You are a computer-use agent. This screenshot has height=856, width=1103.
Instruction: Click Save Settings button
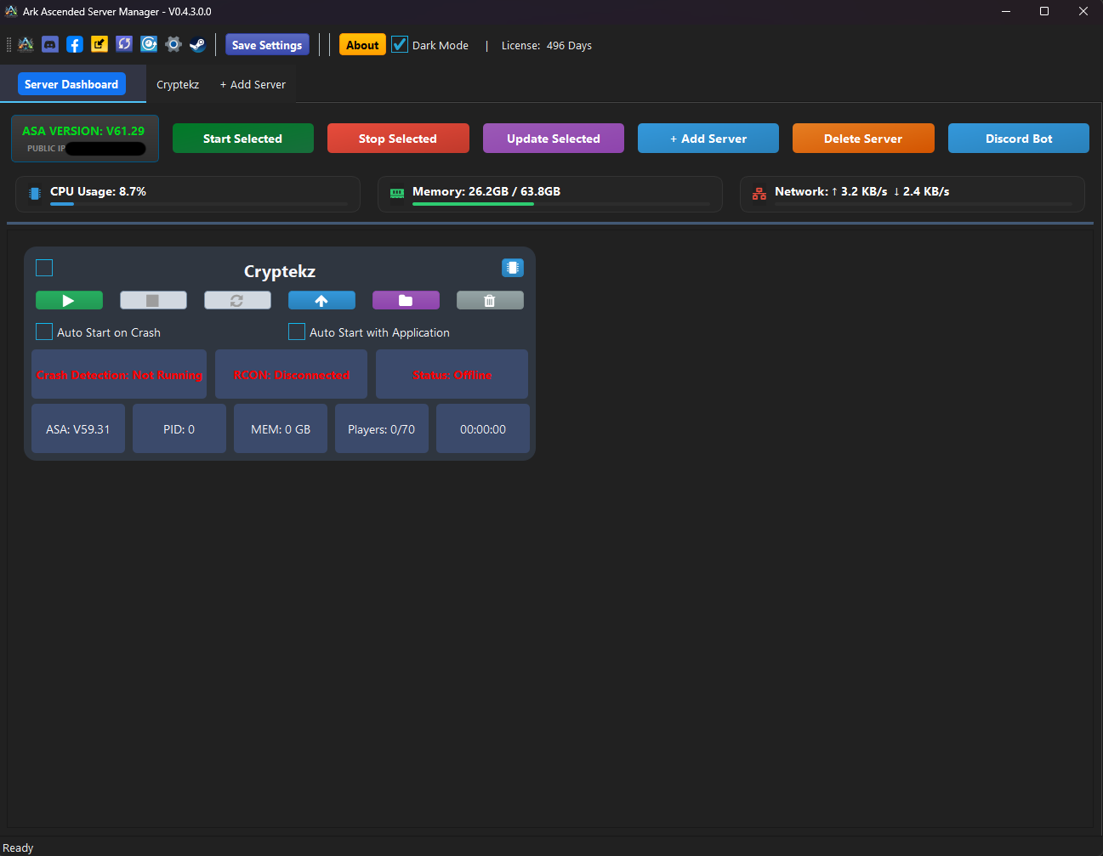(267, 45)
